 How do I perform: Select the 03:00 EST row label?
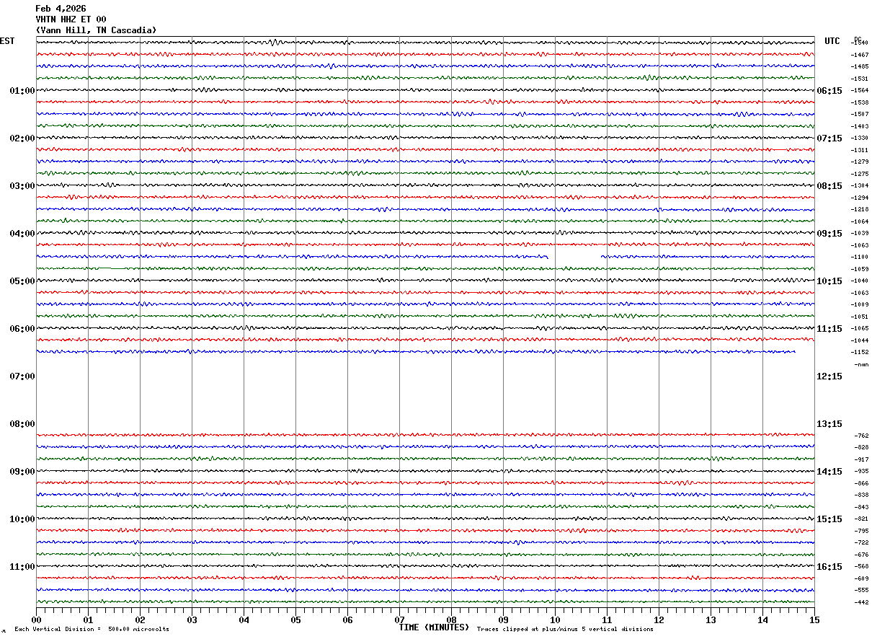pos(22,186)
